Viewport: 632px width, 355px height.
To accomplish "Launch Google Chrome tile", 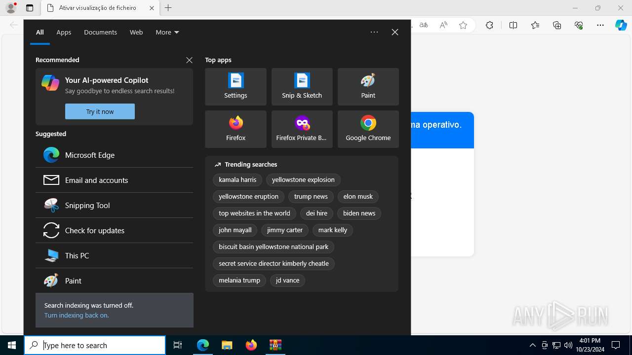I will 368,129.
